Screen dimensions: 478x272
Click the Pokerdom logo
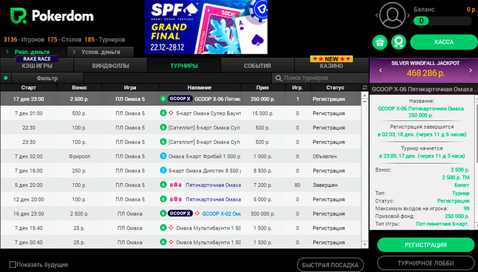click(52, 16)
